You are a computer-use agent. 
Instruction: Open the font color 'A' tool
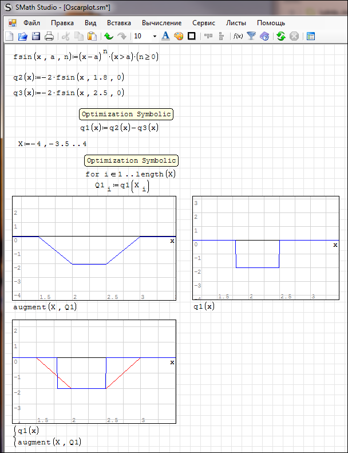[x=165, y=36]
